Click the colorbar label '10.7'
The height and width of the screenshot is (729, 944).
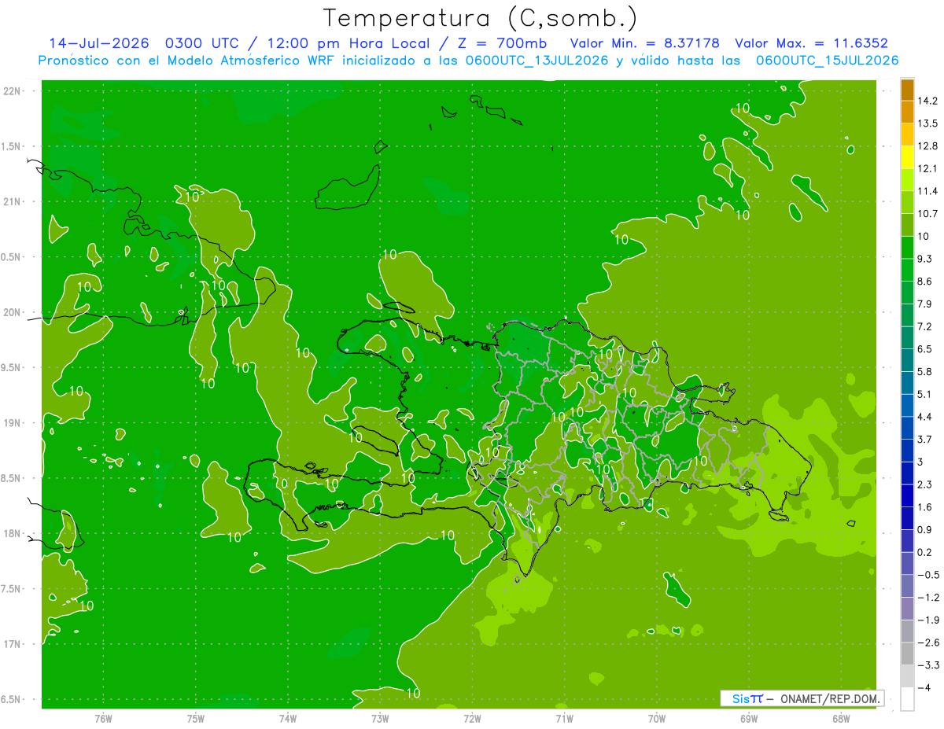coord(927,214)
